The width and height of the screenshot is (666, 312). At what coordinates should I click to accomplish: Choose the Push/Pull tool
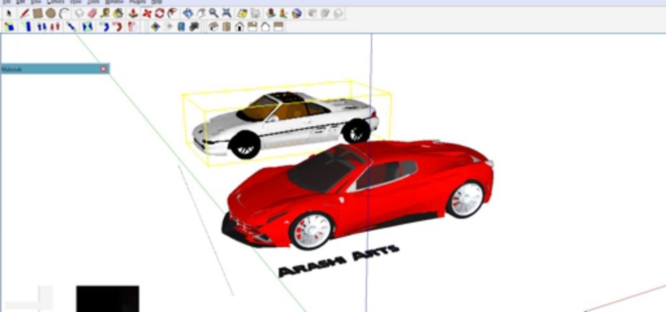pyautogui.click(x=133, y=13)
